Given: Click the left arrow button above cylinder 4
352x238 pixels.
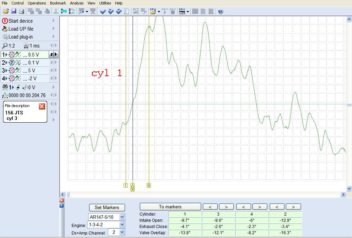Looking at the screenshot, I should tap(244, 207).
